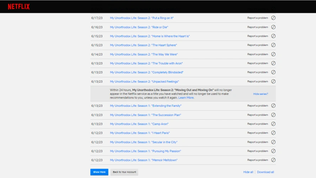Click the Download all link

click(266, 172)
